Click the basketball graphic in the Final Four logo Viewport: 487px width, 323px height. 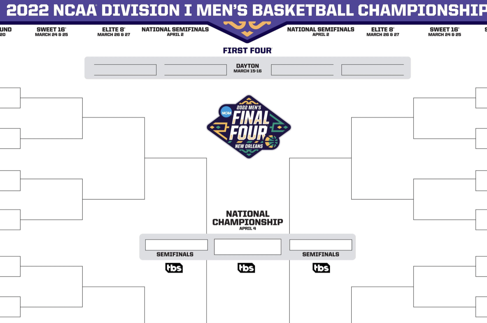pyautogui.click(x=271, y=141)
